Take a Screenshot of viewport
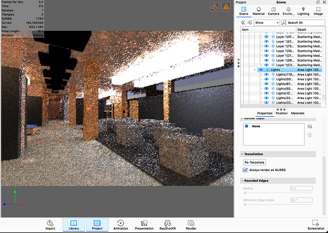Image resolution: width=328 pixels, height=233 pixels. (316, 225)
